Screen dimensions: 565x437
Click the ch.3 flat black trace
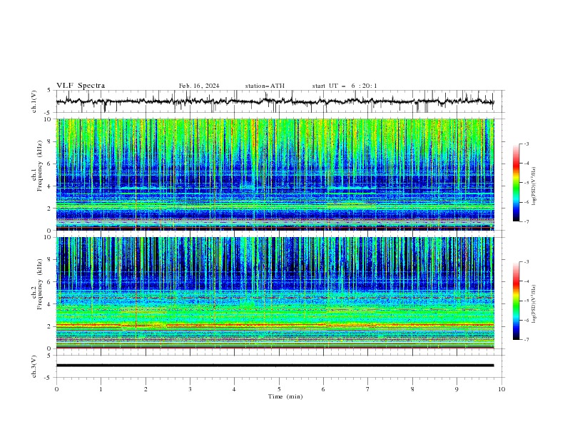(275, 366)
